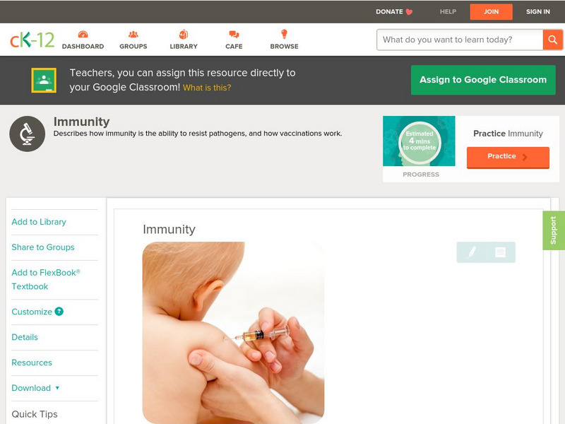The height and width of the screenshot is (424, 565).
Task: Click the estimated time progress circle
Action: click(x=420, y=141)
